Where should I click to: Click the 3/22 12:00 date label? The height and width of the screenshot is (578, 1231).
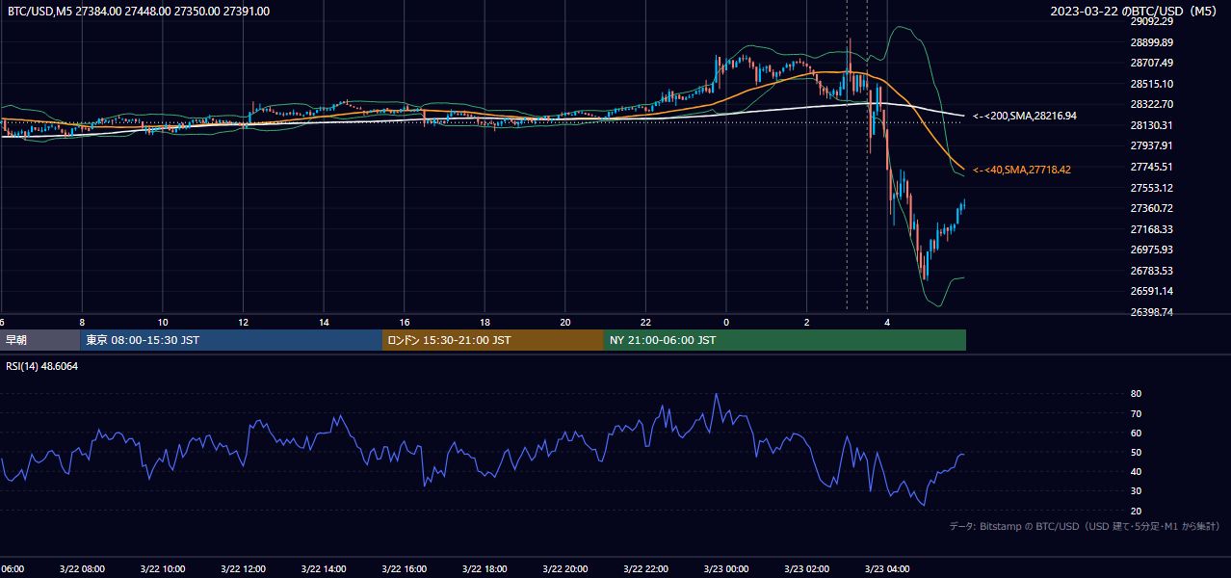(x=244, y=569)
